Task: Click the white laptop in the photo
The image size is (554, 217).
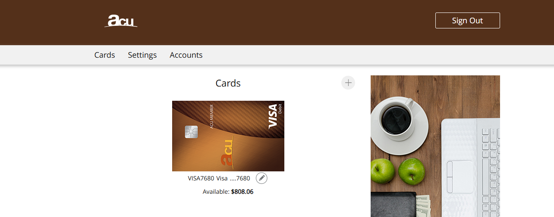Action: (x=470, y=167)
